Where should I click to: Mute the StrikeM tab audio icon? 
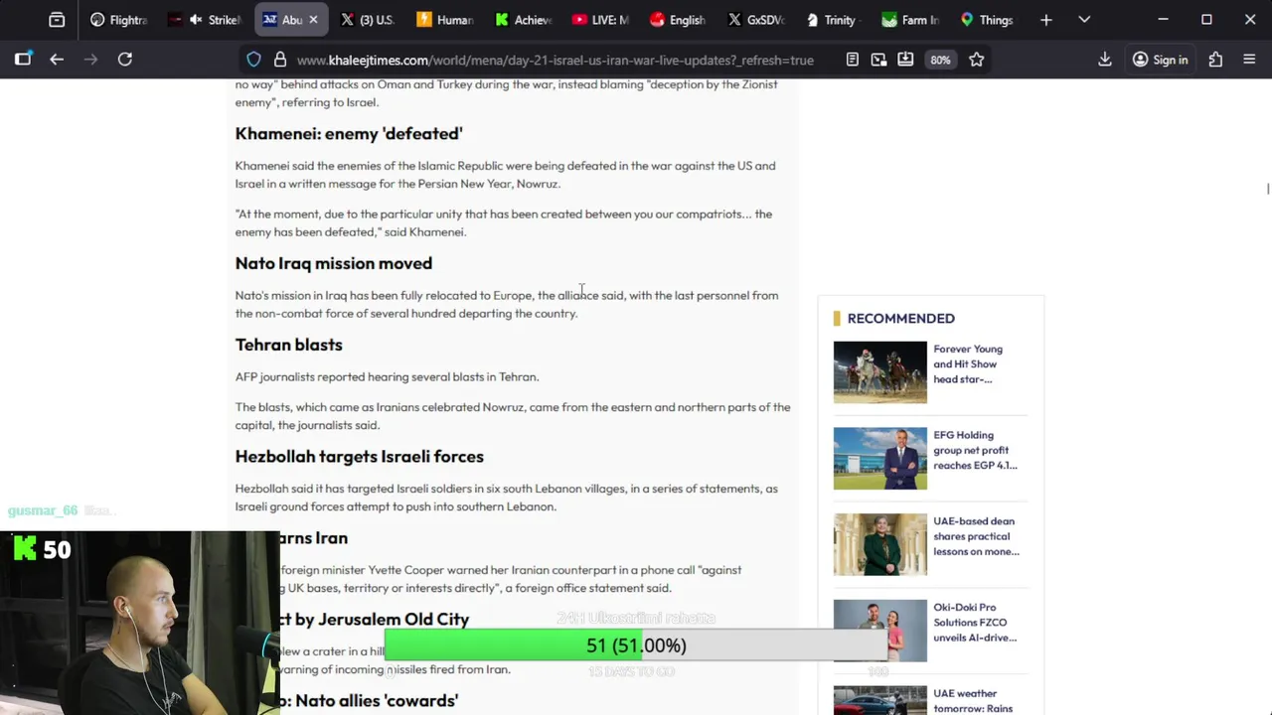(196, 20)
